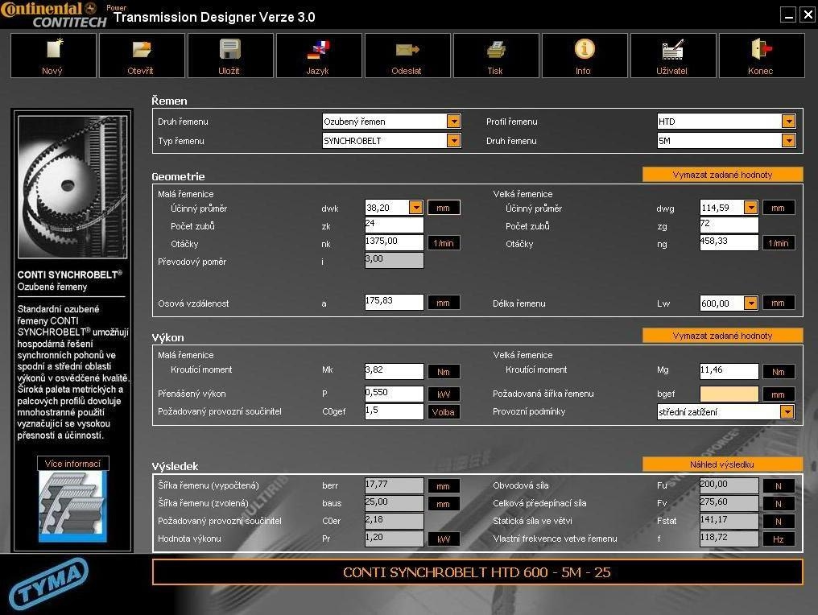Click the Volba button beside C0gef
818x615 pixels.
444,412
